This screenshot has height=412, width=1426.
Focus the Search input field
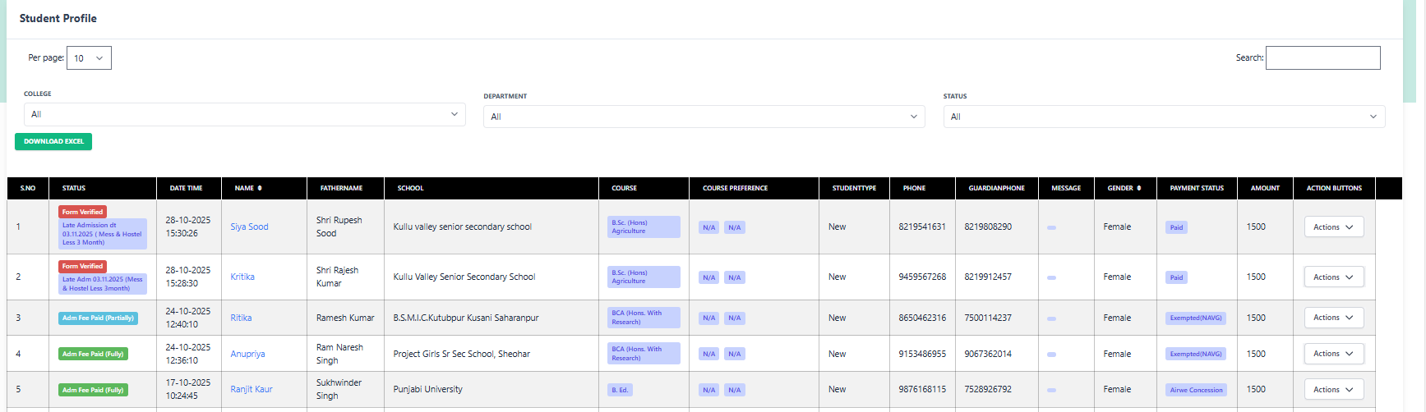(x=1323, y=57)
